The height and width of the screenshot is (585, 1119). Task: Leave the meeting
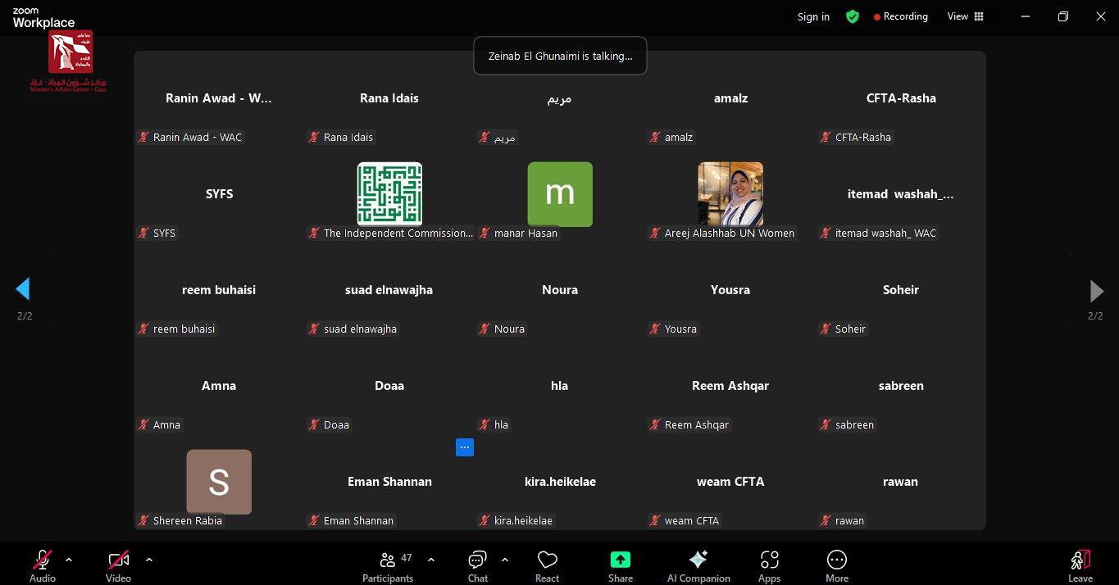1080,566
